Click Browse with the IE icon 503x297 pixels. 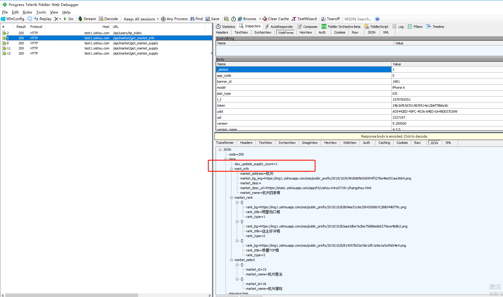coord(247,19)
